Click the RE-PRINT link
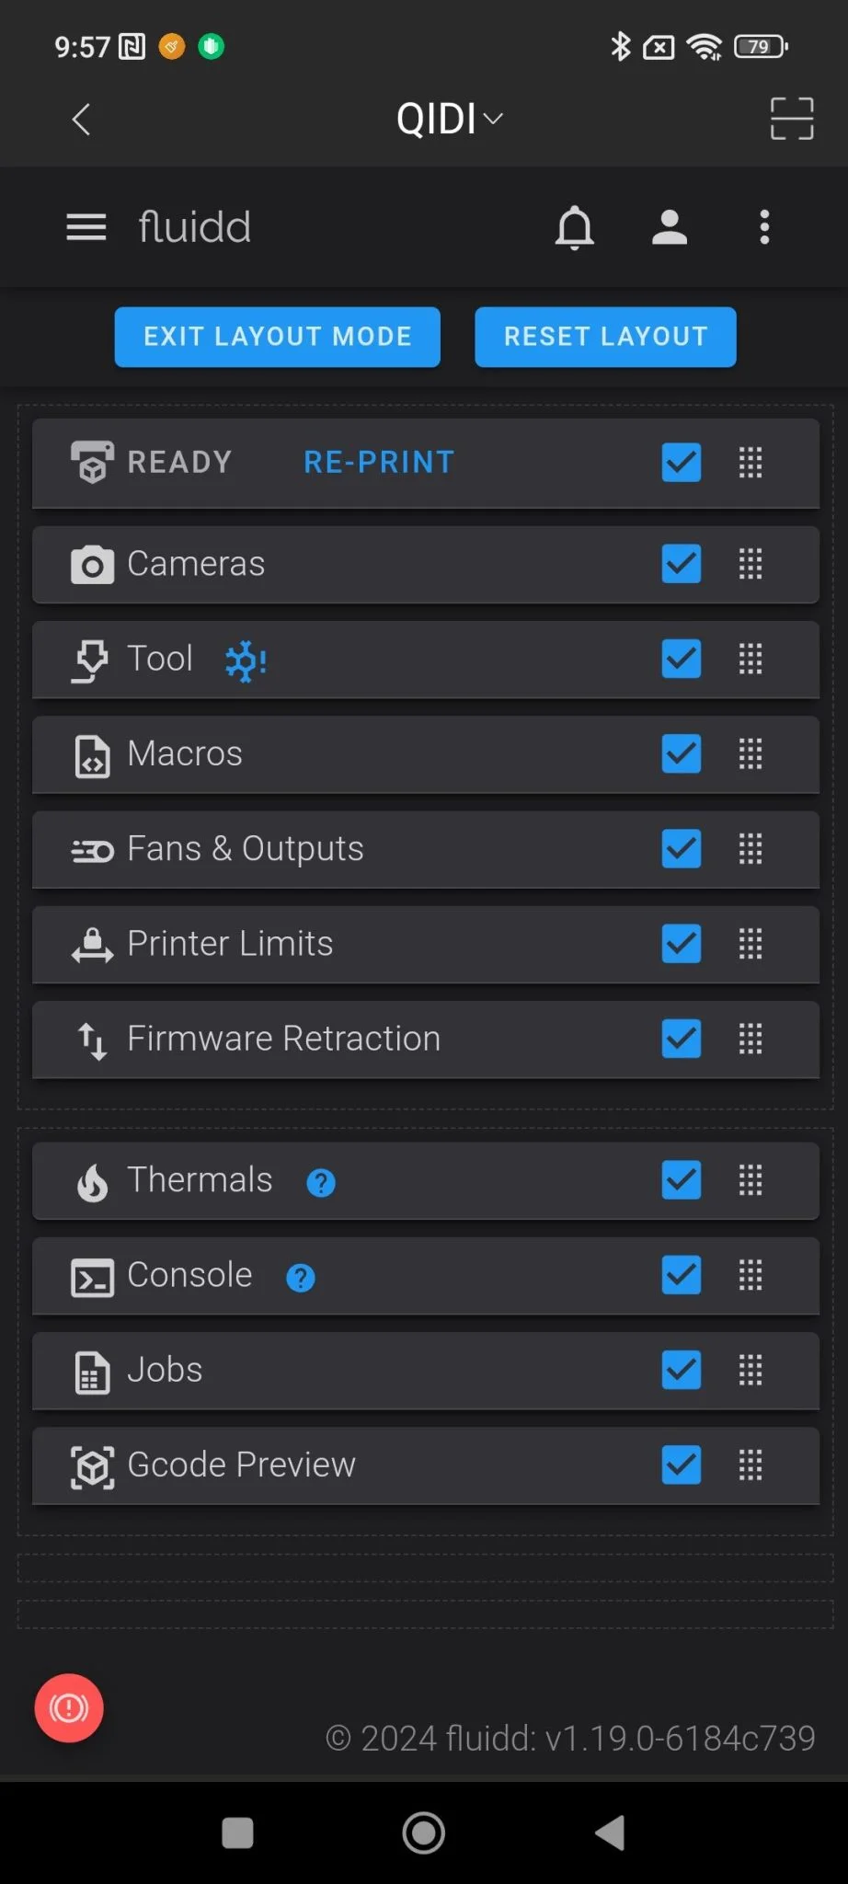This screenshot has height=1884, width=848. point(379,462)
